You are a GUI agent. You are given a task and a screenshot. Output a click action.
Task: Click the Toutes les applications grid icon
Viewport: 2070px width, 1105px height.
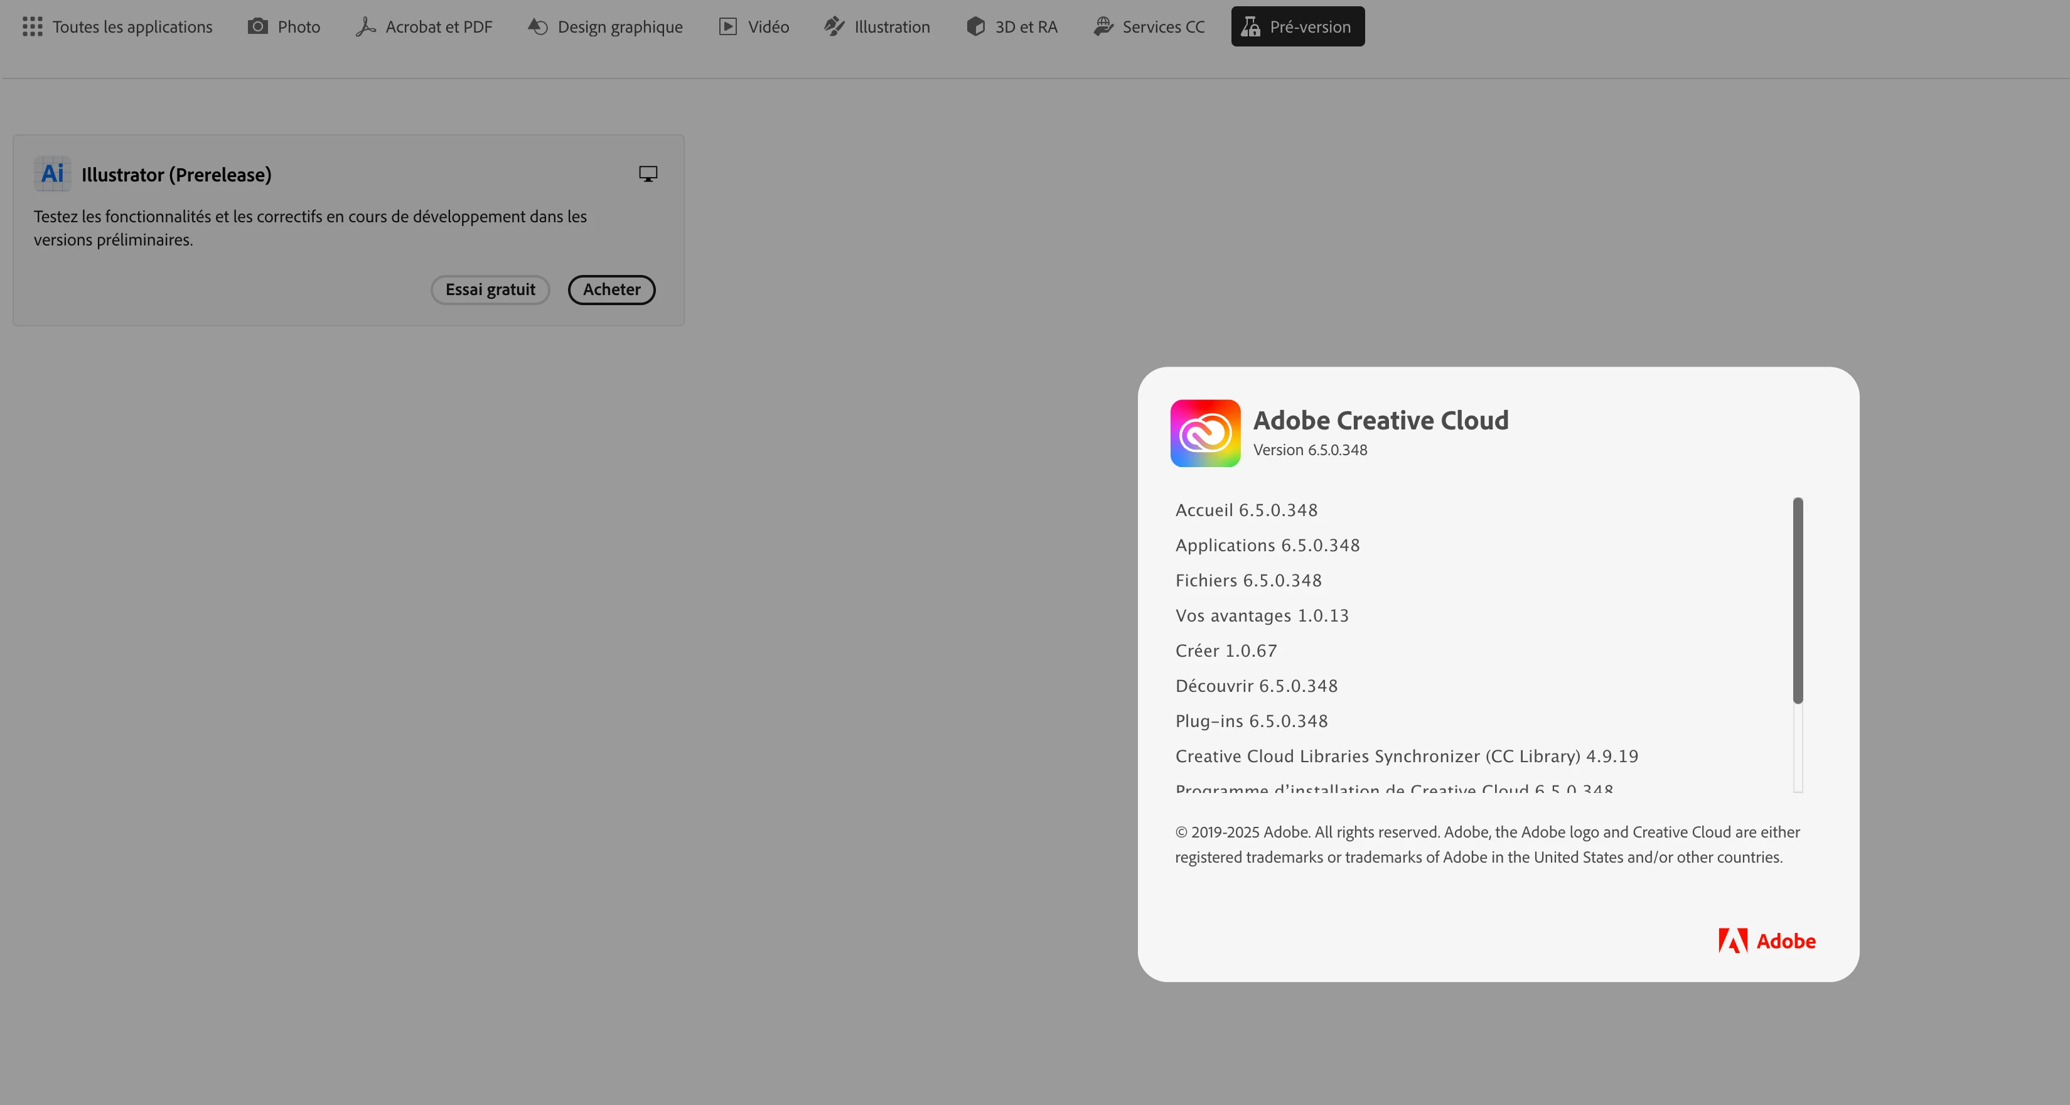32,26
